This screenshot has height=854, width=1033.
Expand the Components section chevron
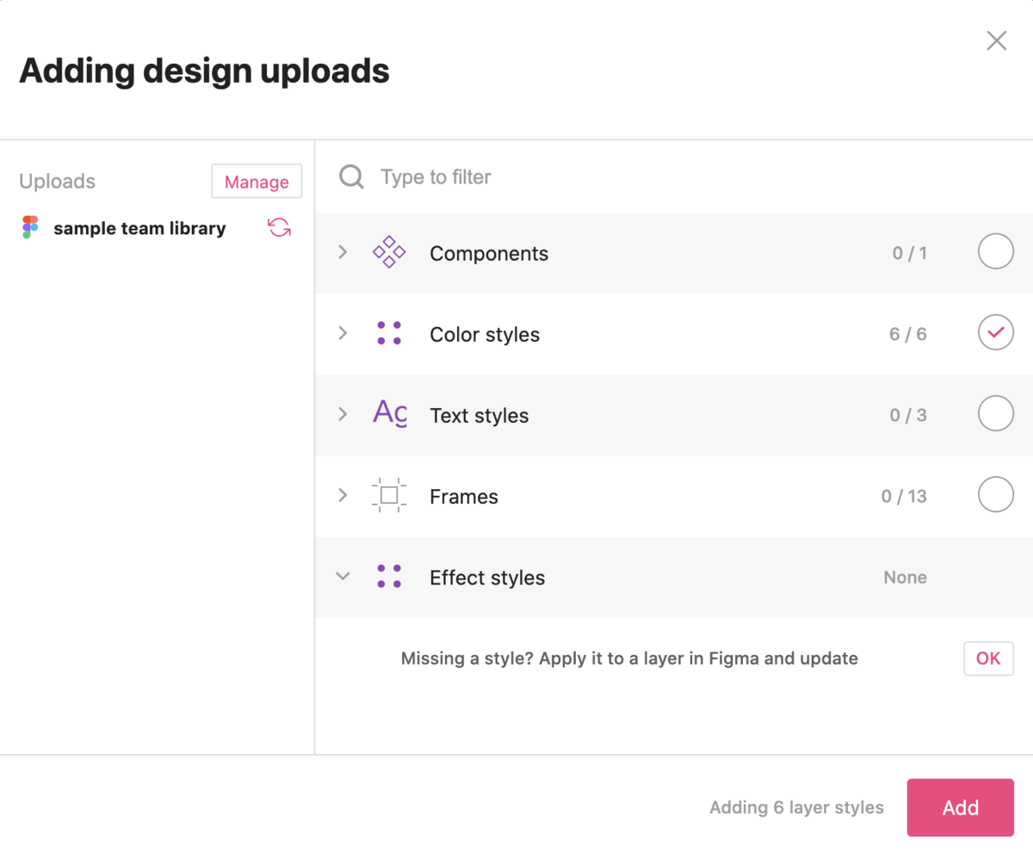pos(343,252)
